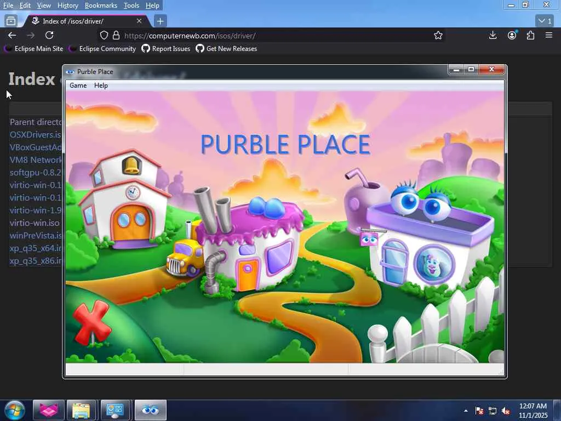561x421 pixels.
Task: Open the Game menu in Purble Place
Action: pos(78,86)
